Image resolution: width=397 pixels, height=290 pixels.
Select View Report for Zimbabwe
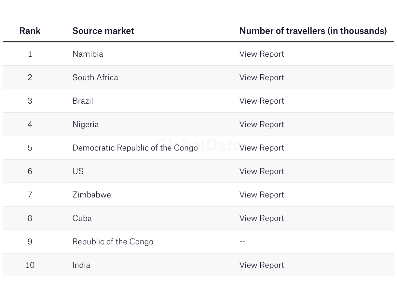[262, 195]
